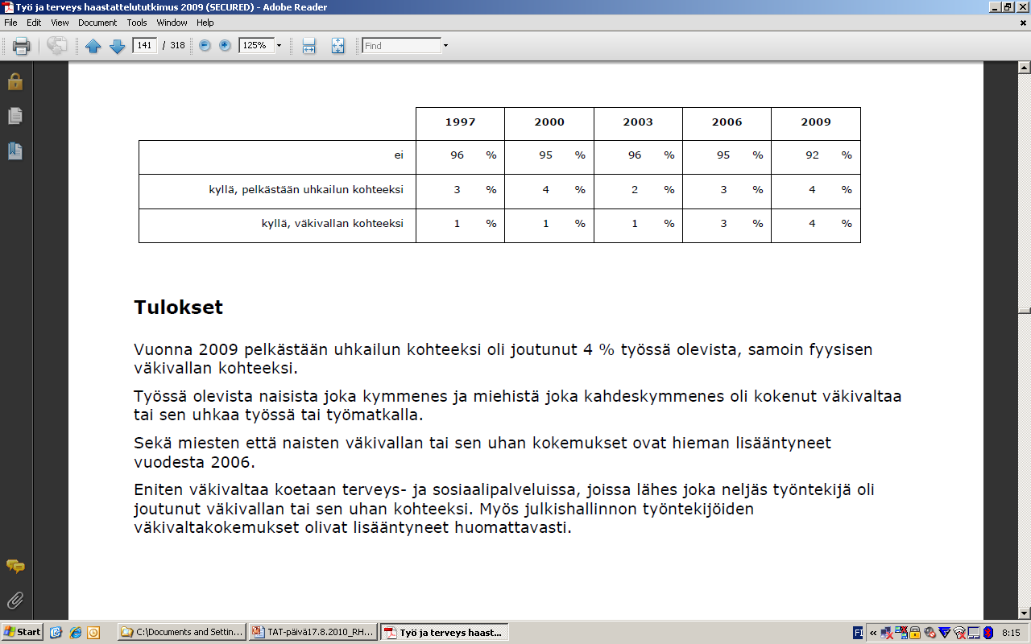Click the 2000 column header

549,122
